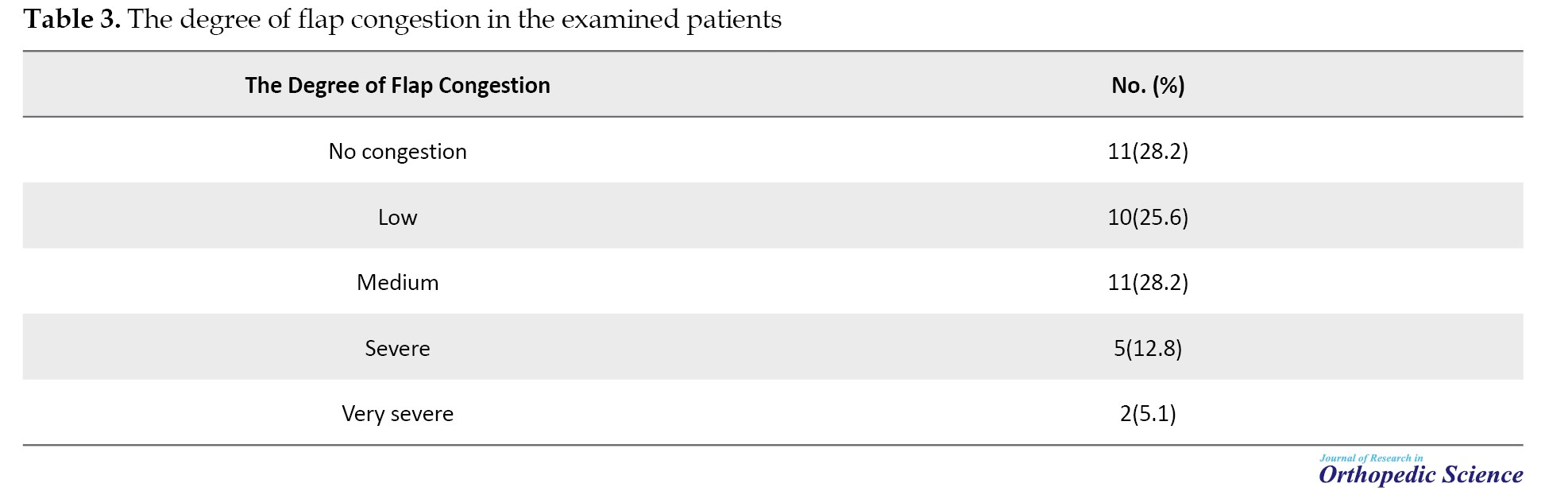
Task: Click the 11(28.2) value in Medium row
Action: tap(1148, 282)
